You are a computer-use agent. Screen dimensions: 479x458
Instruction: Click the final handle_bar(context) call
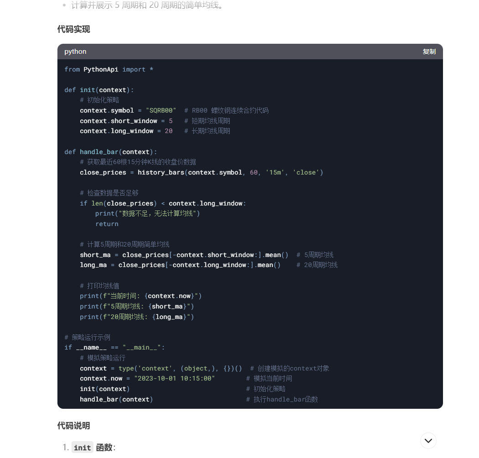116,399
